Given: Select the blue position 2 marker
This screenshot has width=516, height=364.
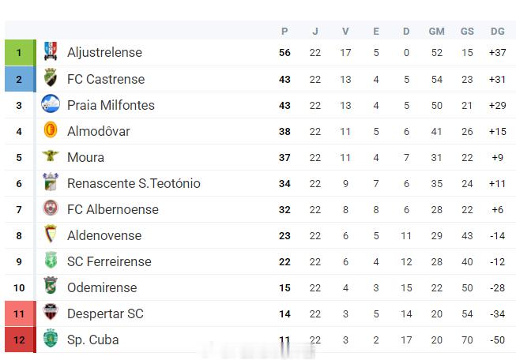Looking at the screenshot, I should click(21, 79).
